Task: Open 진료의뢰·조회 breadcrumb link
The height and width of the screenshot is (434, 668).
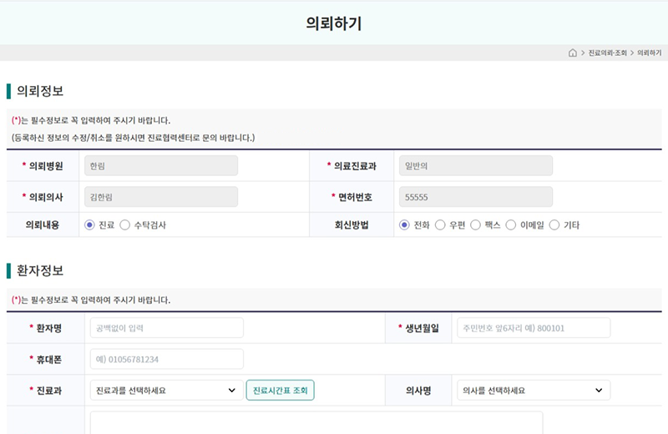Action: tap(607, 53)
